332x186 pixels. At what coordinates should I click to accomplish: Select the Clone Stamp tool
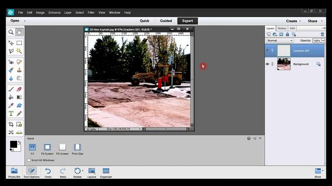pyautogui.click(x=19, y=70)
